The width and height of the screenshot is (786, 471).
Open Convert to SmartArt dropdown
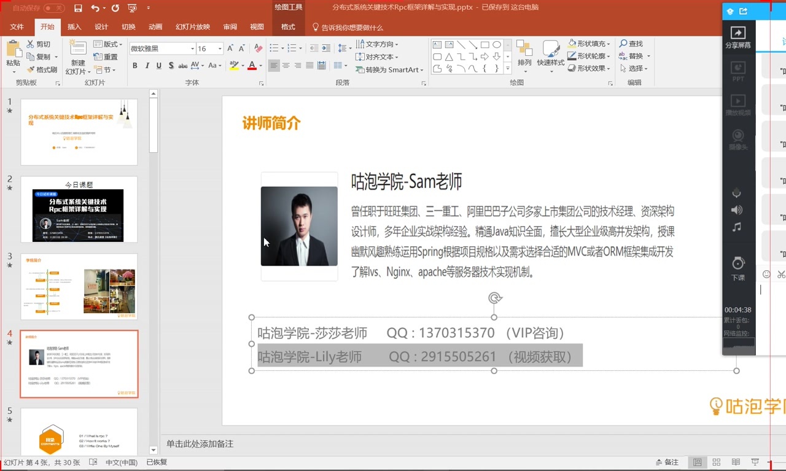pyautogui.click(x=390, y=70)
